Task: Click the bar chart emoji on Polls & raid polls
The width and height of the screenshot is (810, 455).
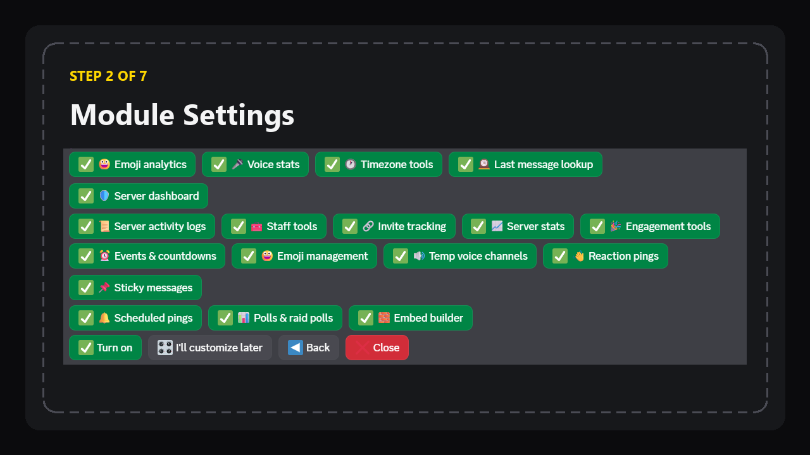Action: [x=244, y=318]
